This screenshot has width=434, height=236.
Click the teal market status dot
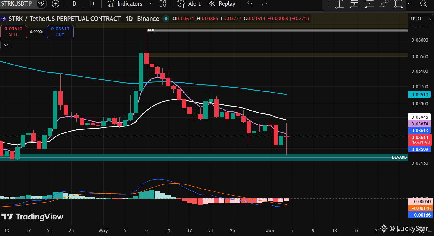[x=166, y=19]
